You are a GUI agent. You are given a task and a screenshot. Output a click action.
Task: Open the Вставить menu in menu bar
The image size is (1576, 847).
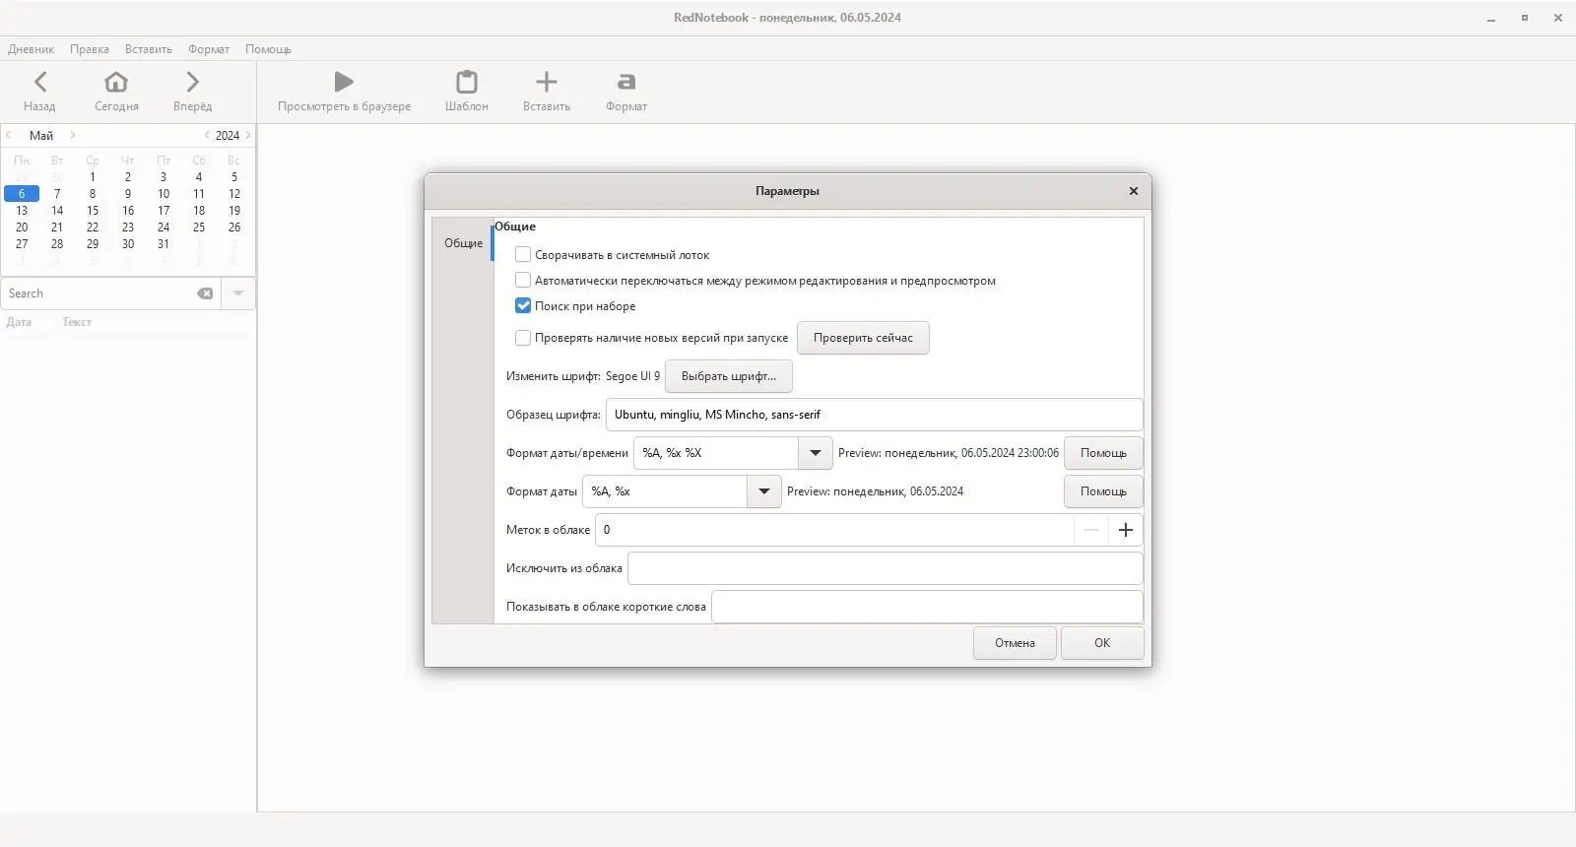[x=149, y=49]
